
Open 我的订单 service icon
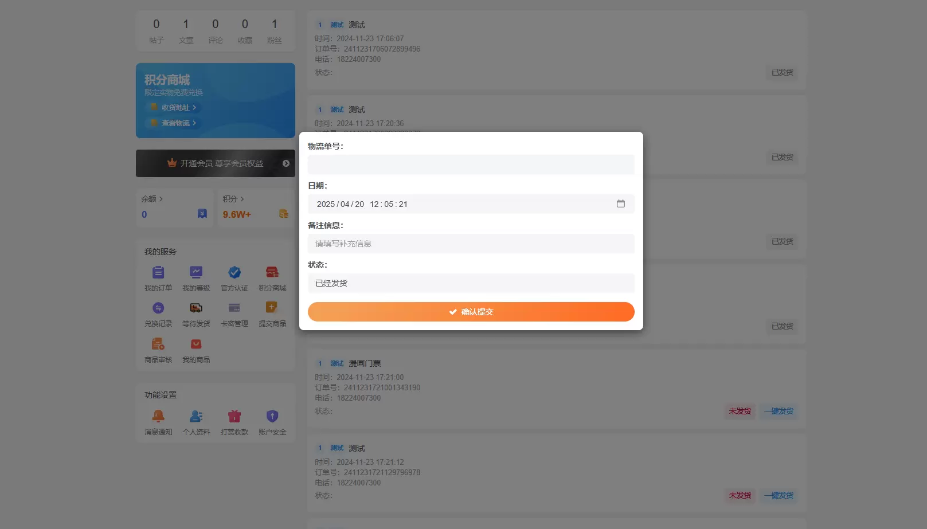point(158,273)
